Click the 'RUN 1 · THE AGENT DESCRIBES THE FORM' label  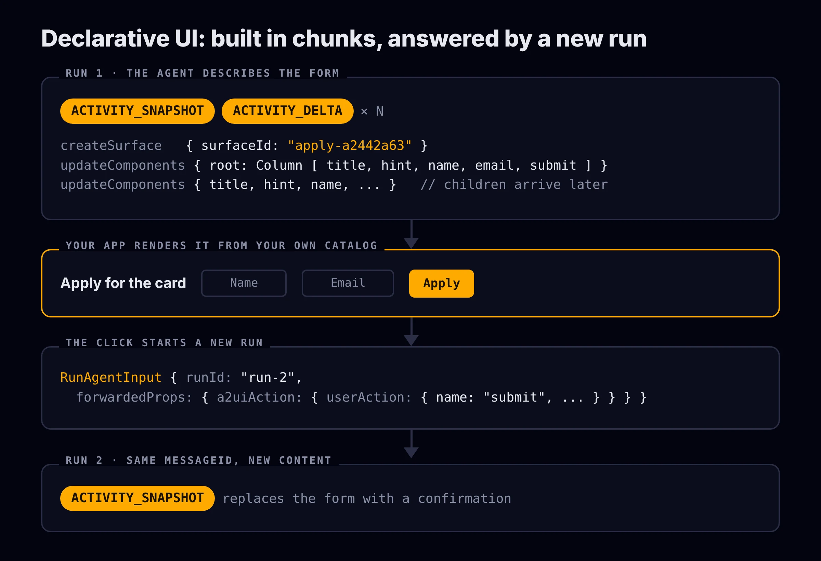click(x=203, y=73)
